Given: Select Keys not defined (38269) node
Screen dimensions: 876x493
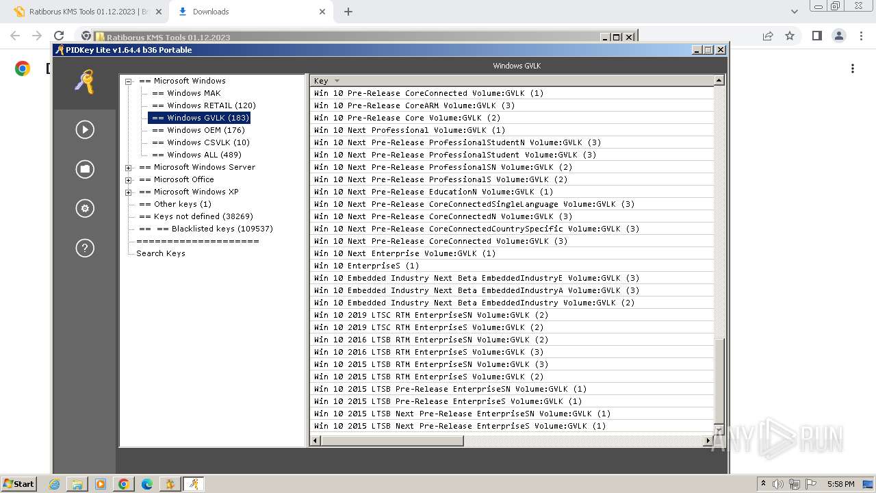Looking at the screenshot, I should coord(196,216).
